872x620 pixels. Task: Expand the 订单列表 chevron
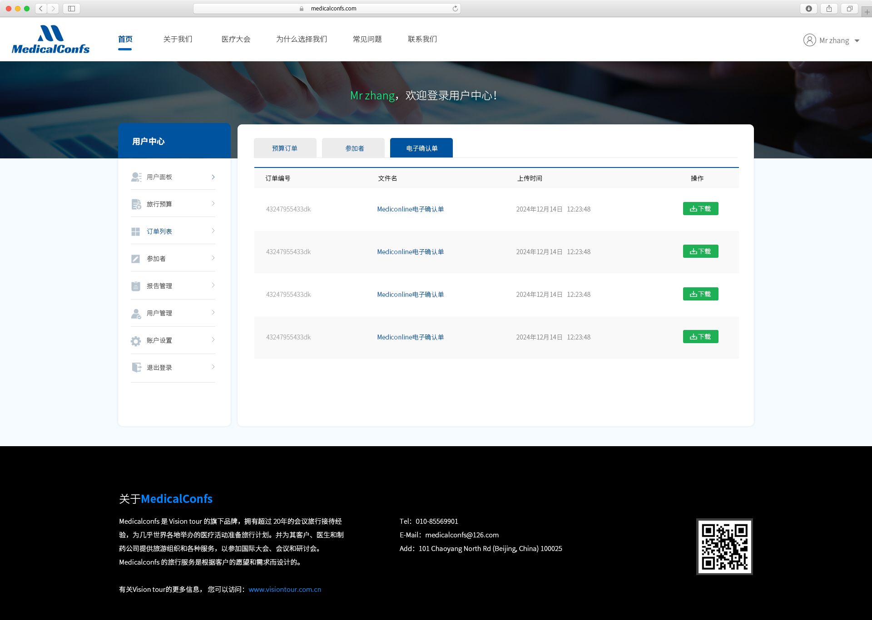click(x=213, y=231)
